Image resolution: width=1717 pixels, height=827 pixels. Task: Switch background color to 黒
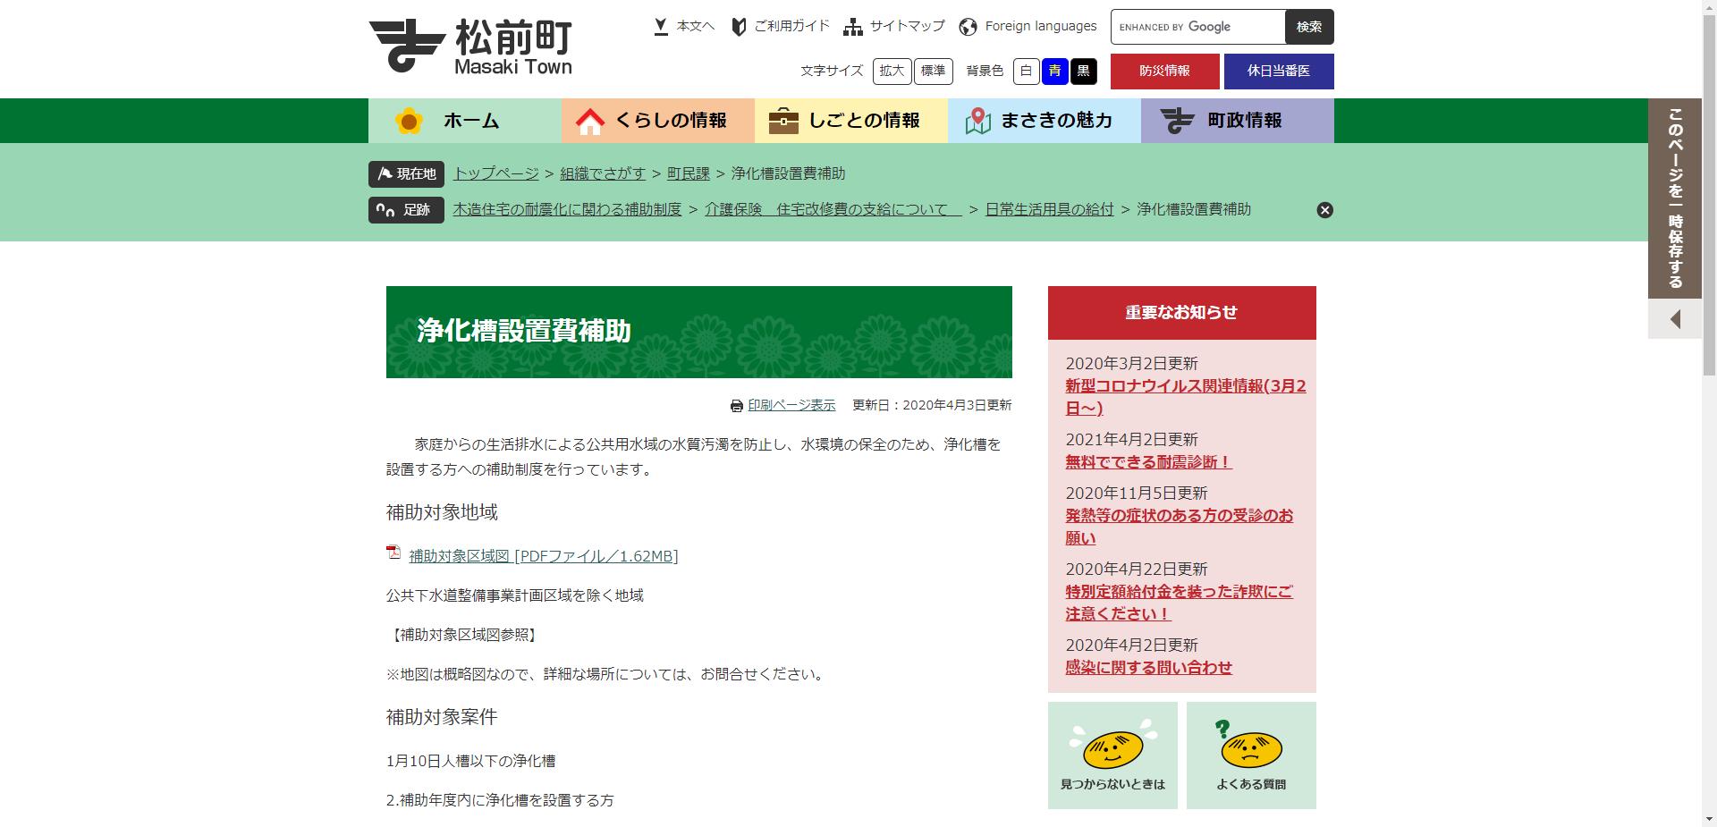(1083, 72)
